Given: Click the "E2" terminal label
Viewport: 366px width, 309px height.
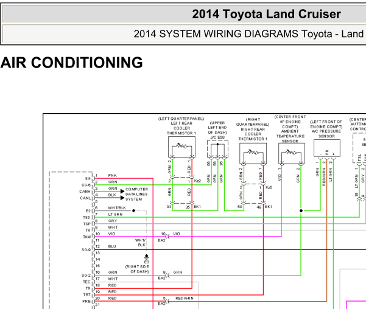Looking at the screenshot, I should point(88,211).
